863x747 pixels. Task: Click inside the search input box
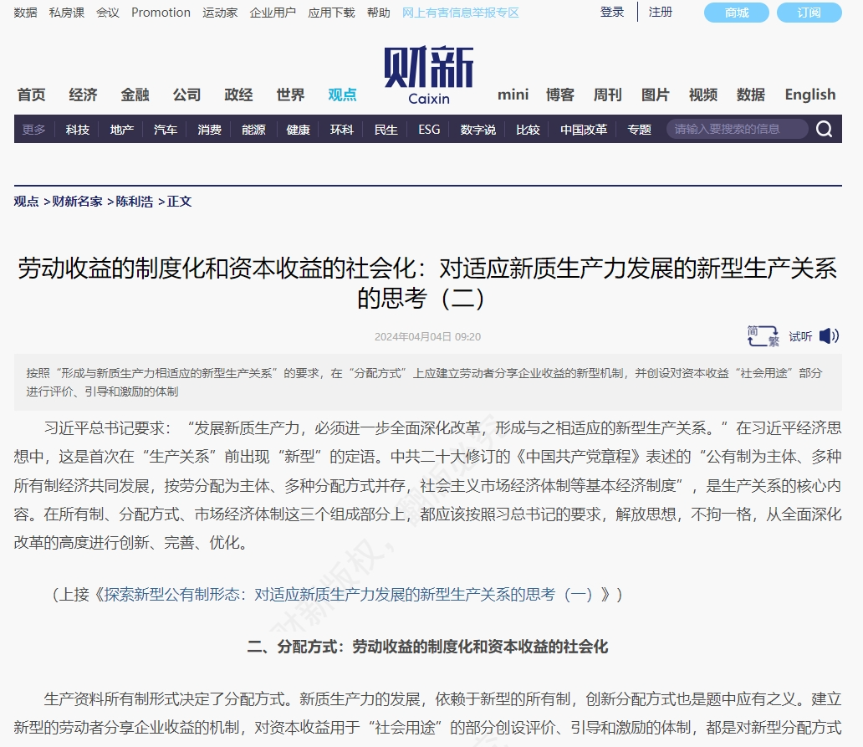pyautogui.click(x=736, y=129)
